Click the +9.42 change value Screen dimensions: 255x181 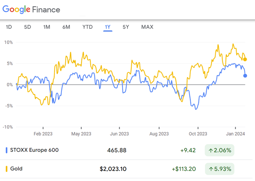[188, 150]
